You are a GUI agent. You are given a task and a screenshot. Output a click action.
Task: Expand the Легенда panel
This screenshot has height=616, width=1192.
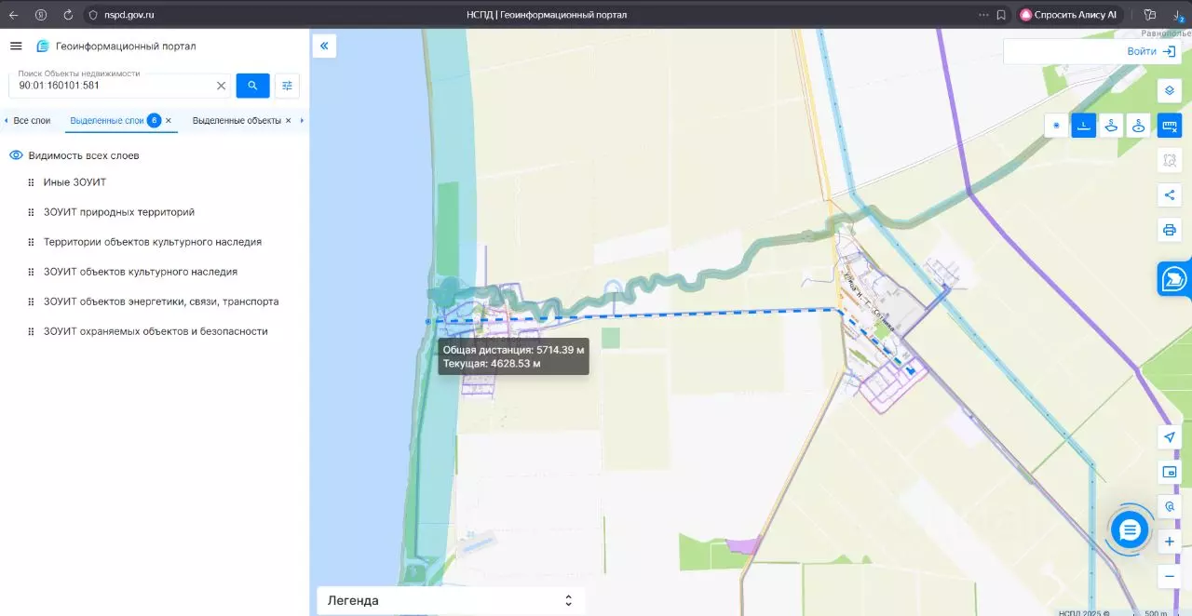coord(451,600)
